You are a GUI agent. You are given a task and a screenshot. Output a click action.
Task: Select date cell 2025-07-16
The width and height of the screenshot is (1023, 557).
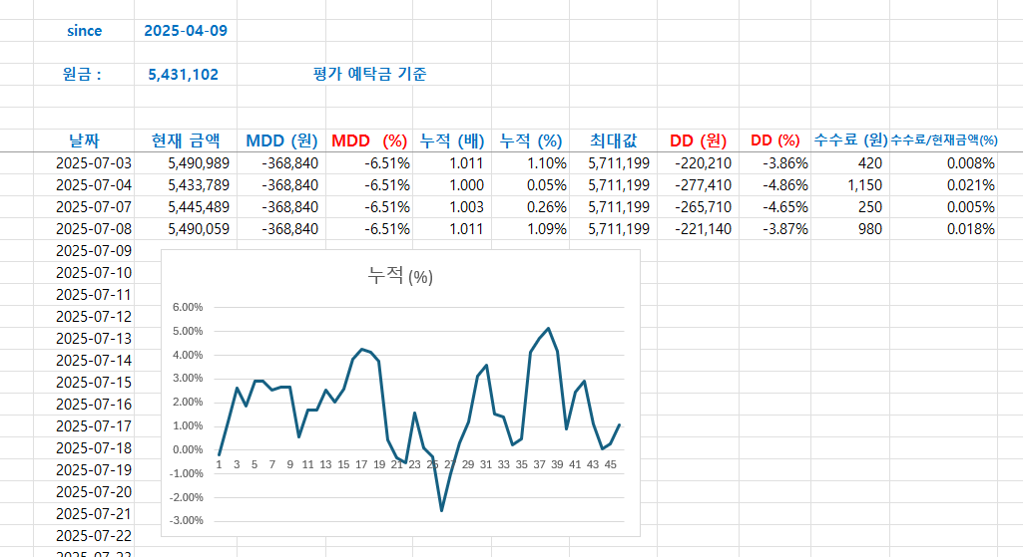point(84,405)
